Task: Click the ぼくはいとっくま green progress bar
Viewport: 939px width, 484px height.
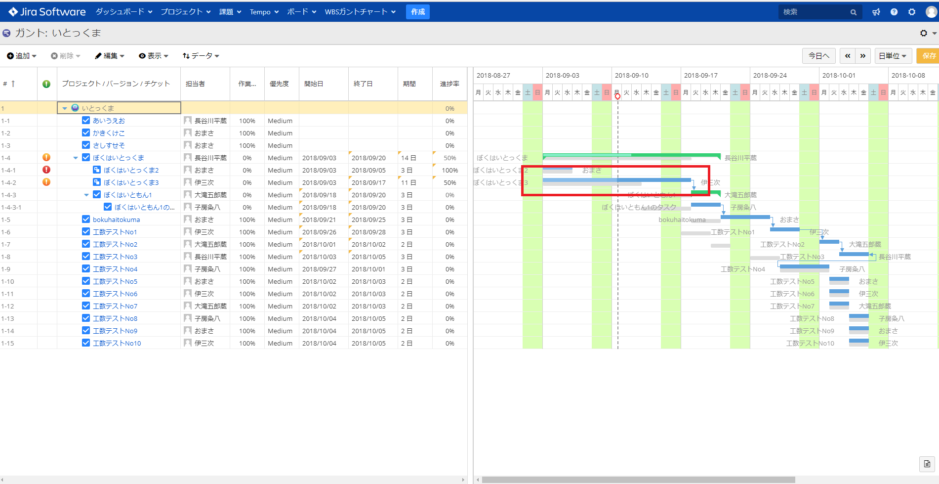Action: click(631, 155)
